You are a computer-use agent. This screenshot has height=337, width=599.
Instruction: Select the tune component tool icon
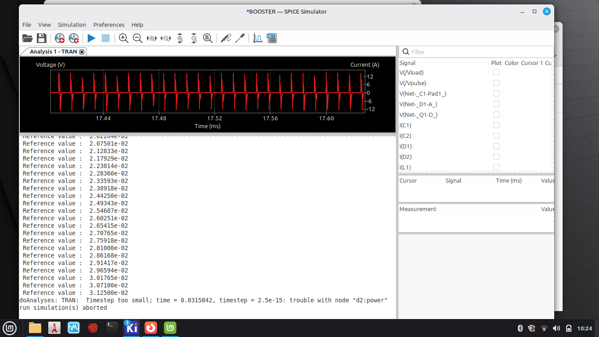[x=240, y=38]
